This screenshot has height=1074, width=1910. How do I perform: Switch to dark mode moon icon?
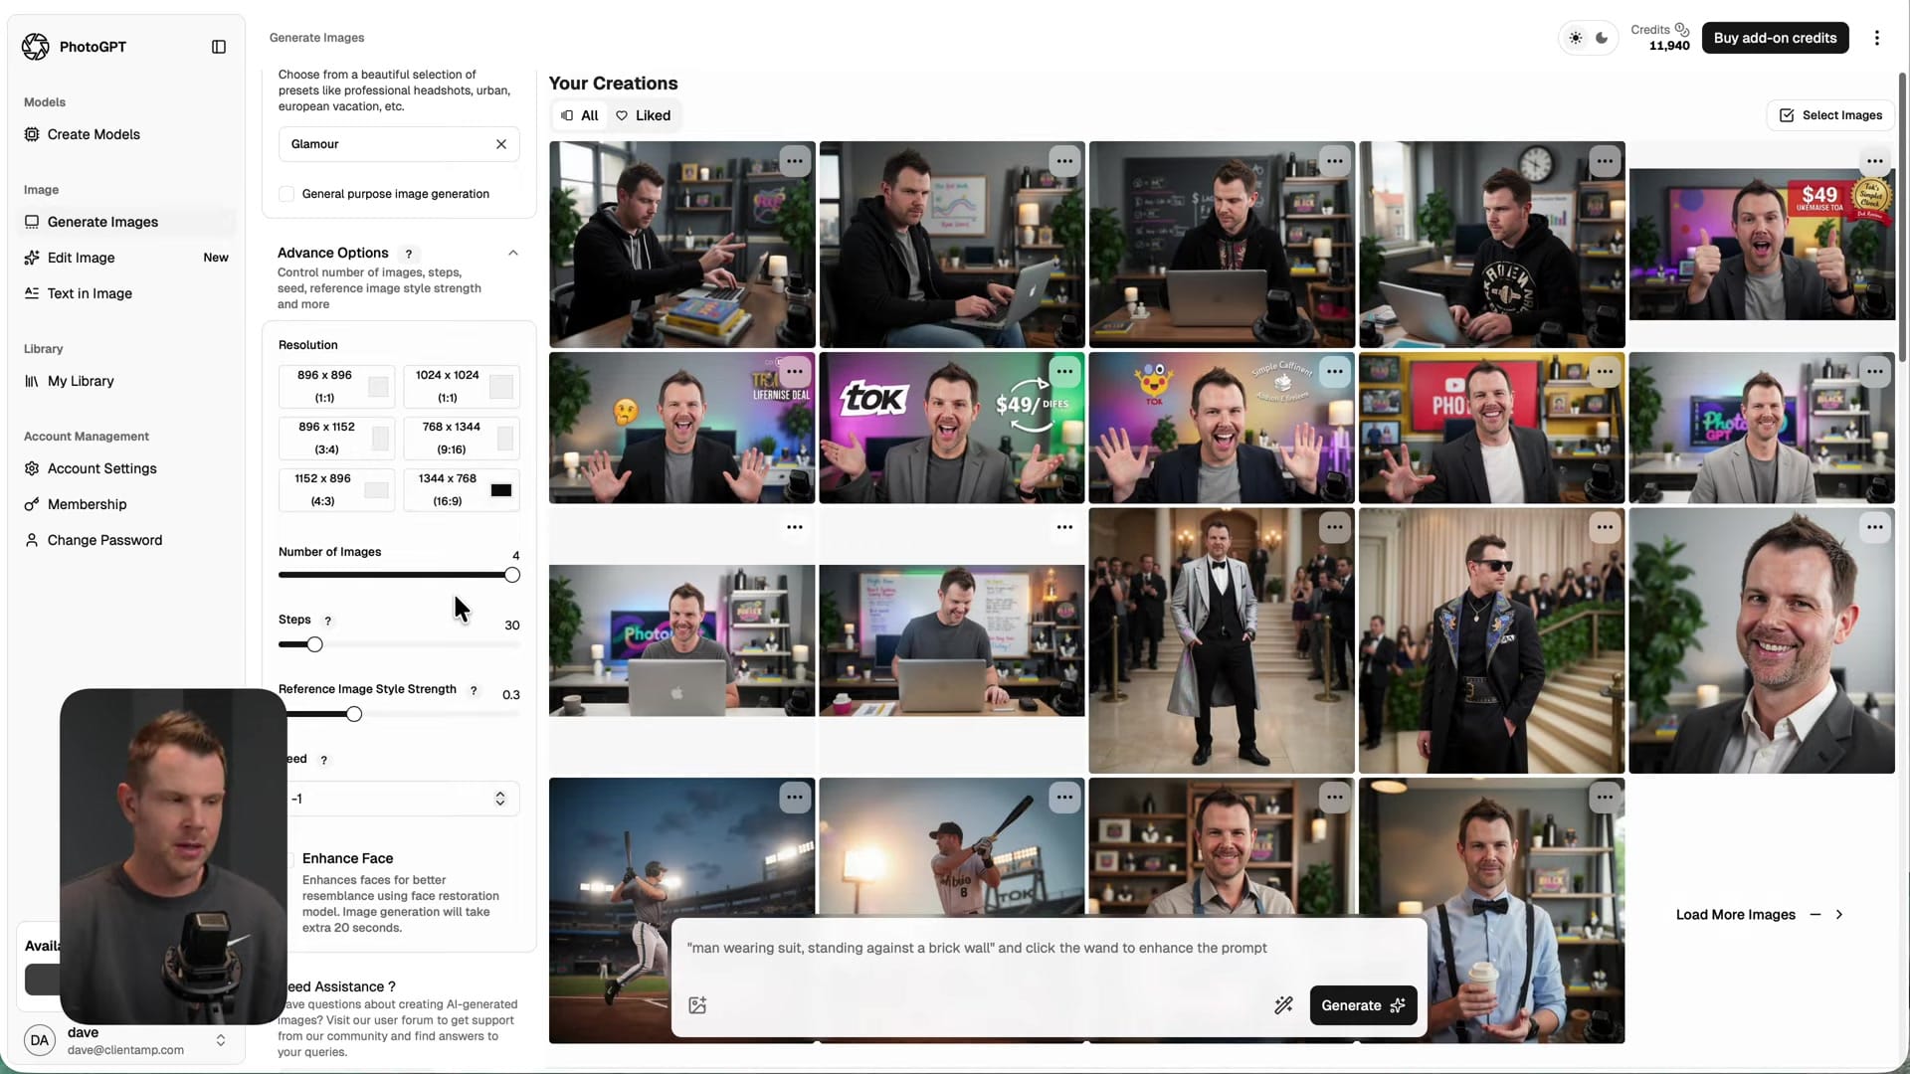[1602, 38]
